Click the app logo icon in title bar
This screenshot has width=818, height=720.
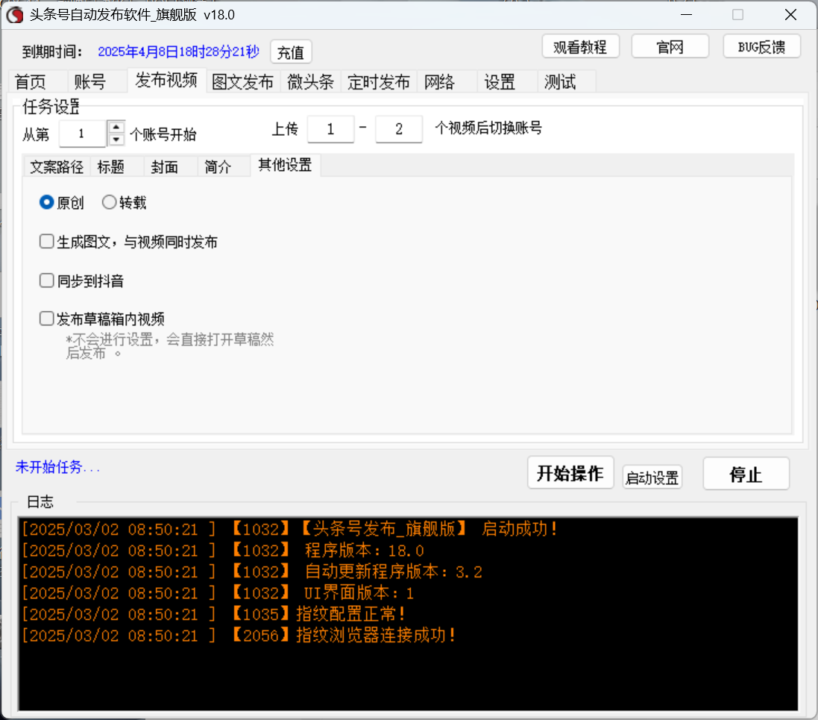(x=15, y=15)
